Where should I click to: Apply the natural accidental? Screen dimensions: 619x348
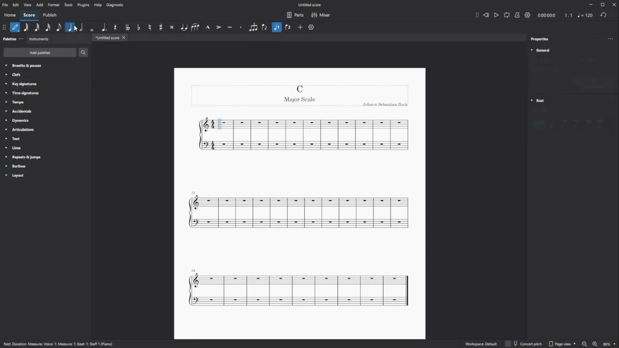[149, 28]
